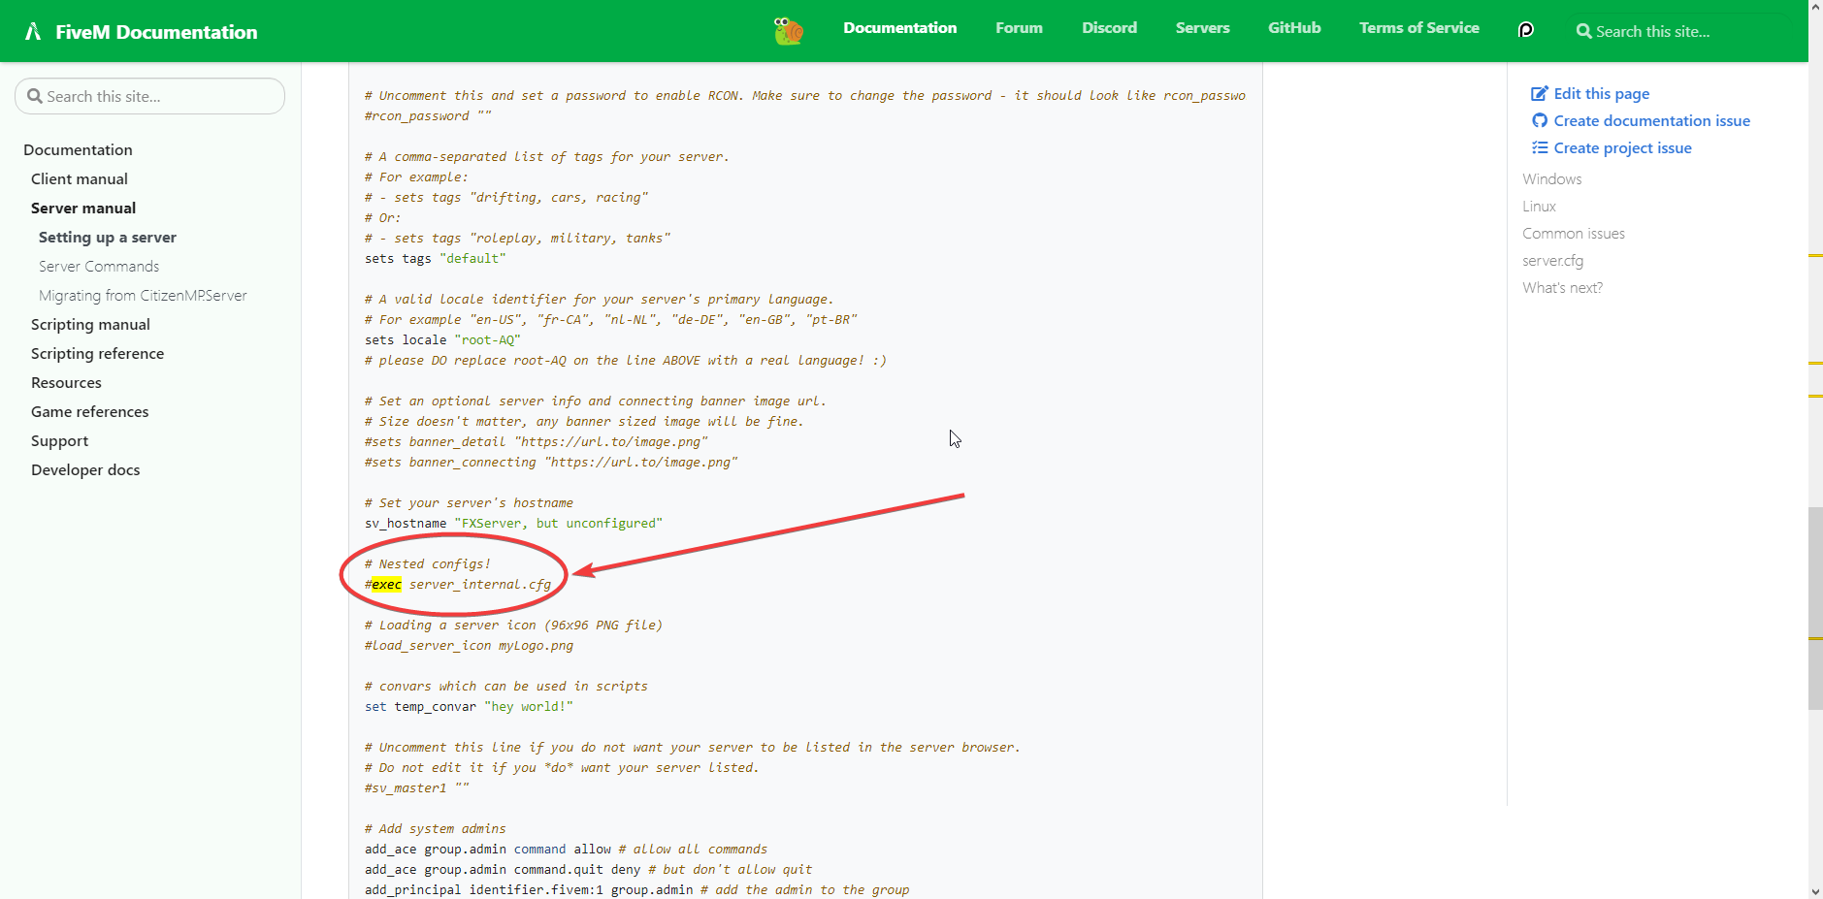Open the Documentation nav item

click(899, 28)
